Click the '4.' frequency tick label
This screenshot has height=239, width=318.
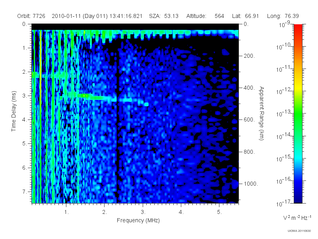(181, 212)
